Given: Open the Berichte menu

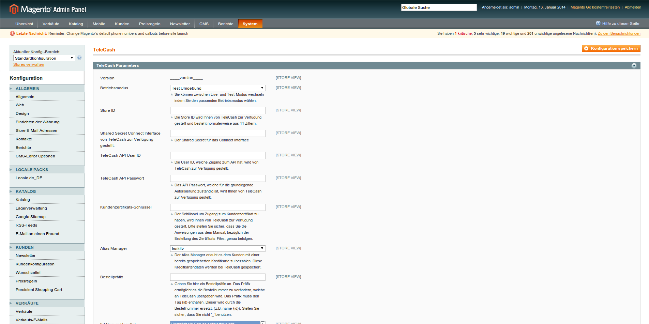Looking at the screenshot, I should click(226, 24).
